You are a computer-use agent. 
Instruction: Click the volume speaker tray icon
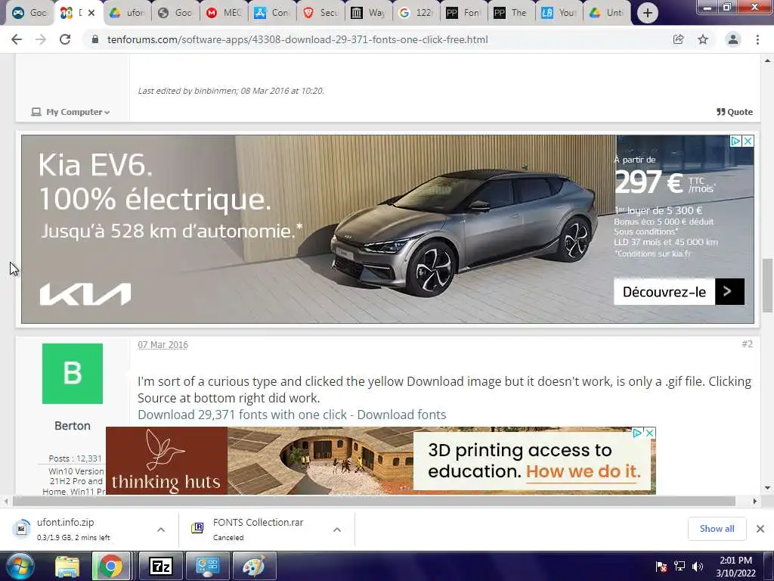tap(697, 567)
